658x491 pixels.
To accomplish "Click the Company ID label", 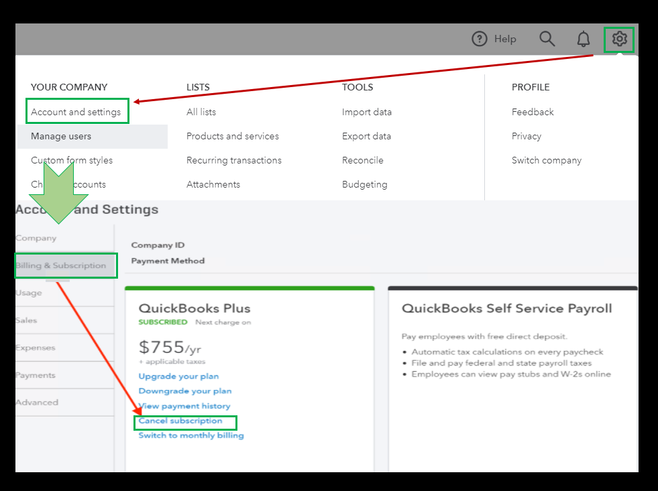I will click(x=158, y=245).
